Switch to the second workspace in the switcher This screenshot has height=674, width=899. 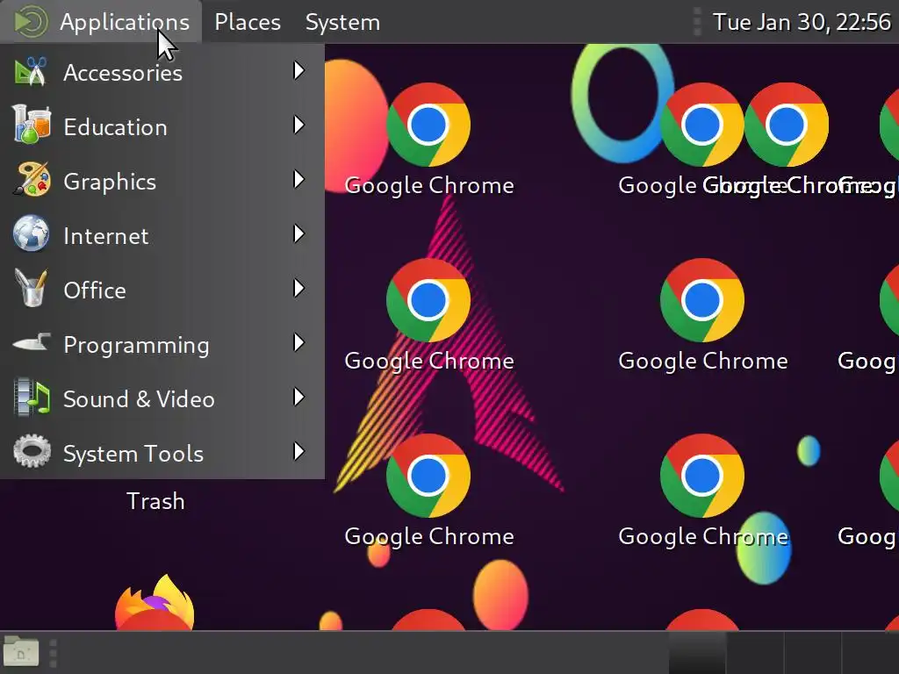point(754,653)
